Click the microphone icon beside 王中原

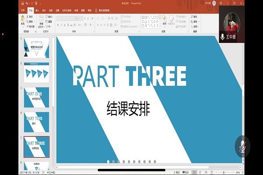[223, 37]
